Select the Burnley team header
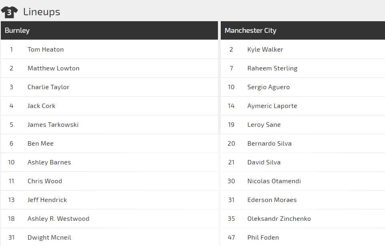This screenshot has width=385, height=246. point(17,30)
